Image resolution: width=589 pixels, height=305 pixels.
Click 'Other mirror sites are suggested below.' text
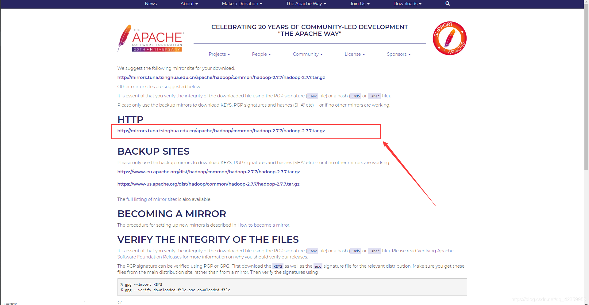(159, 87)
